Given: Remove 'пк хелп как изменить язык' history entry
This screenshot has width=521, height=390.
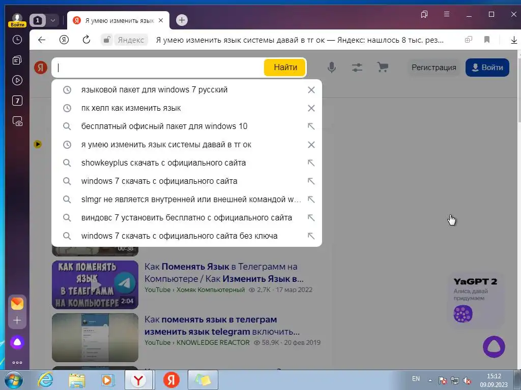Looking at the screenshot, I should tap(311, 108).
